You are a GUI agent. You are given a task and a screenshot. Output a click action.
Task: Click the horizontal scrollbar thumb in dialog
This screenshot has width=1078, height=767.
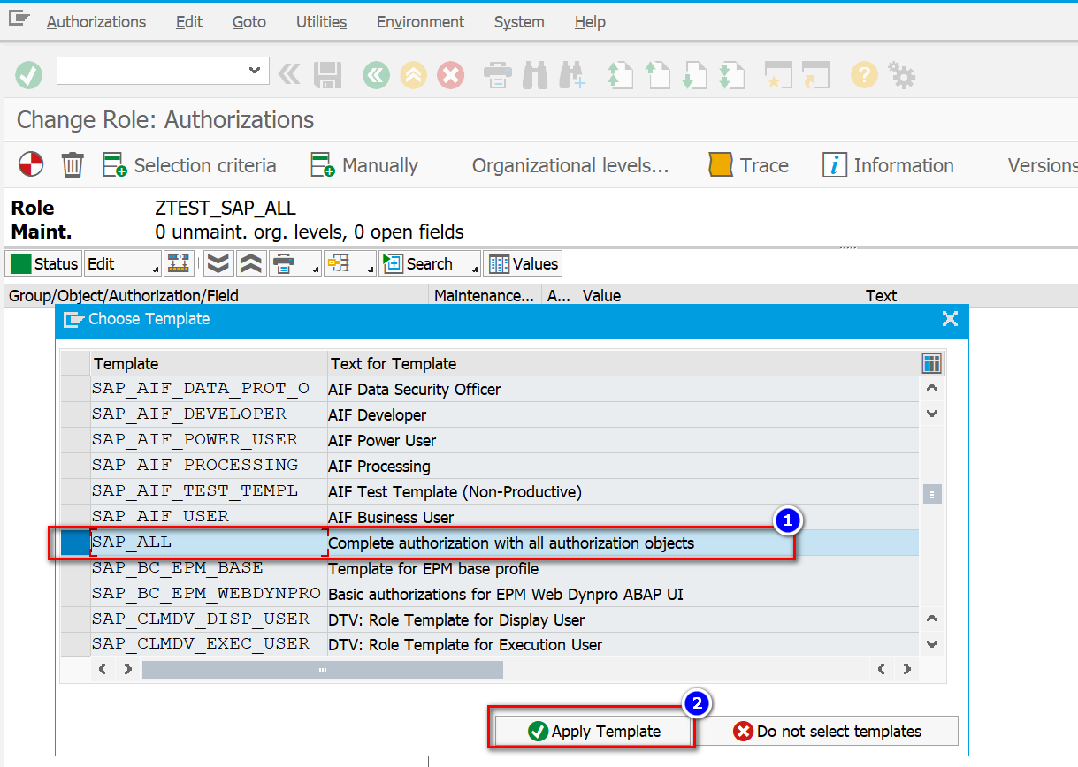[x=323, y=670]
